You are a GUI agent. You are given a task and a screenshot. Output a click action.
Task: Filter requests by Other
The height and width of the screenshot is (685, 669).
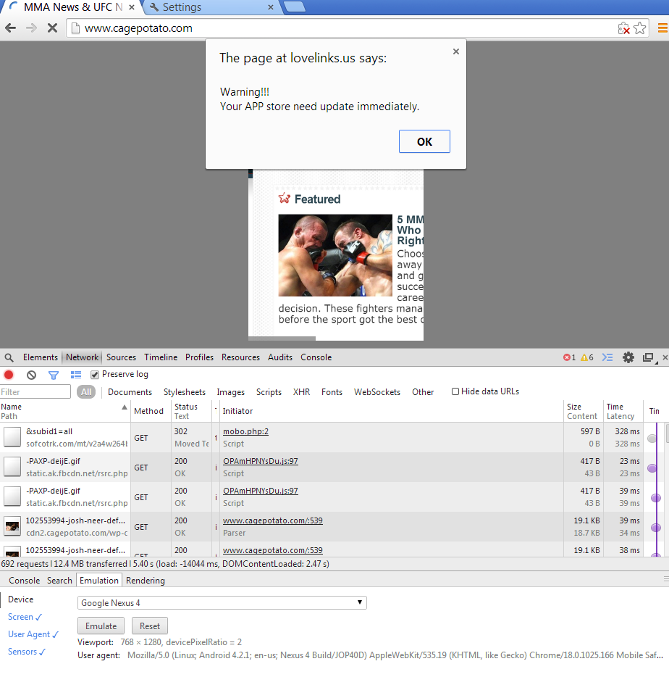point(423,392)
